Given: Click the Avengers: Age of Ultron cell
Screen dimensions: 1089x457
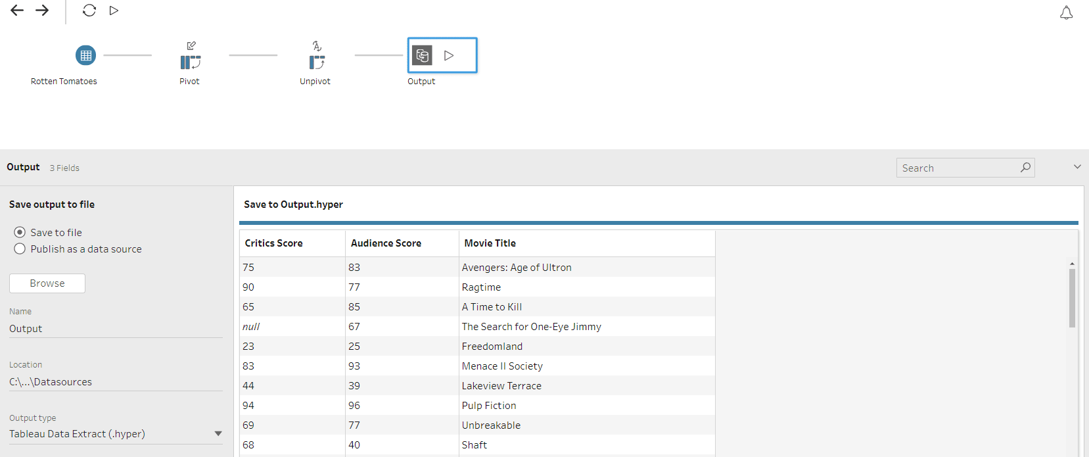Looking at the screenshot, I should [587, 267].
